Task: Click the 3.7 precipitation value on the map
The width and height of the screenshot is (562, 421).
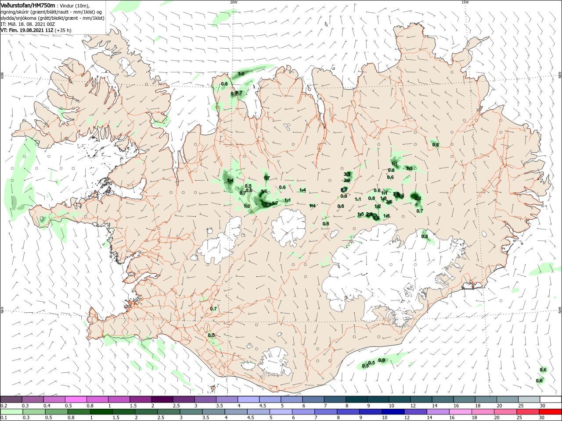Action: (267, 205)
